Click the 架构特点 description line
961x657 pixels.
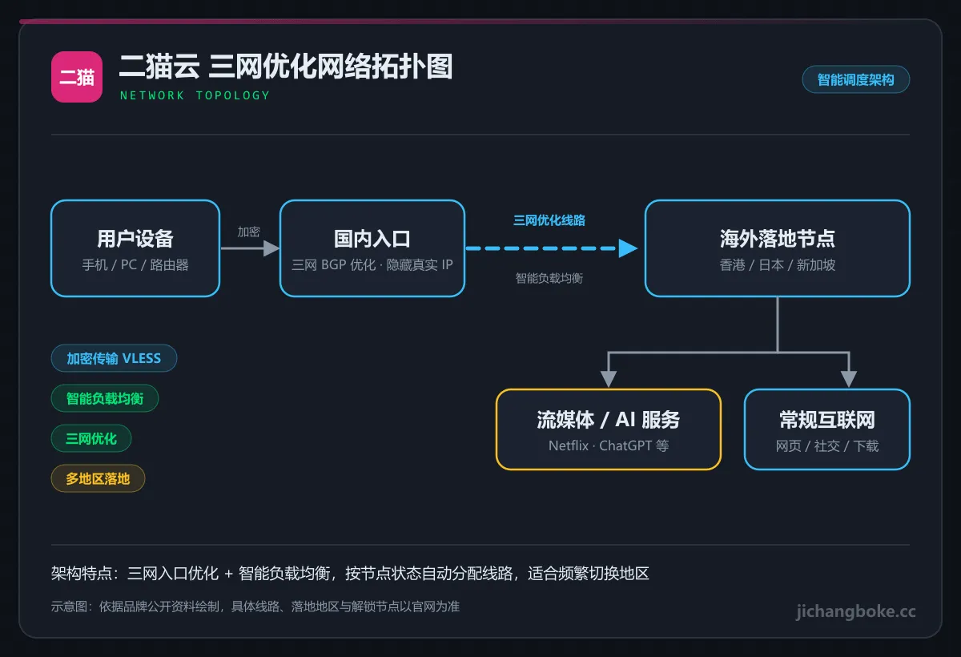coord(350,574)
